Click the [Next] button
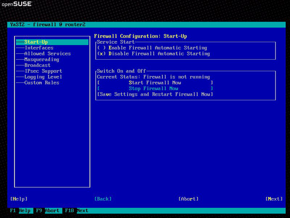 274,199
